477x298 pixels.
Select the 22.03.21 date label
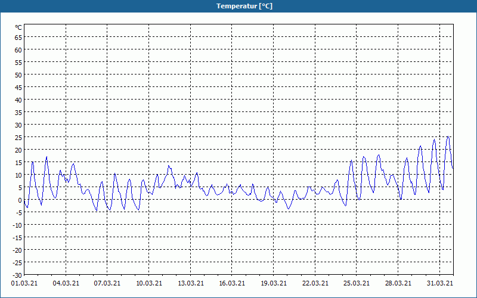pyautogui.click(x=315, y=283)
